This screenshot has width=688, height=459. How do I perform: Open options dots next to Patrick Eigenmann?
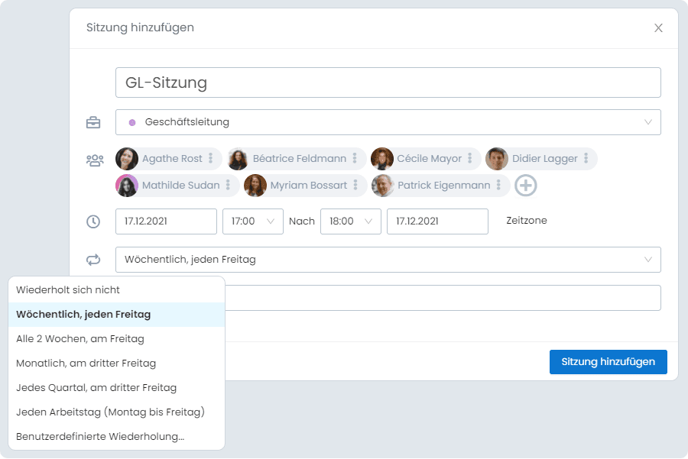click(x=498, y=185)
